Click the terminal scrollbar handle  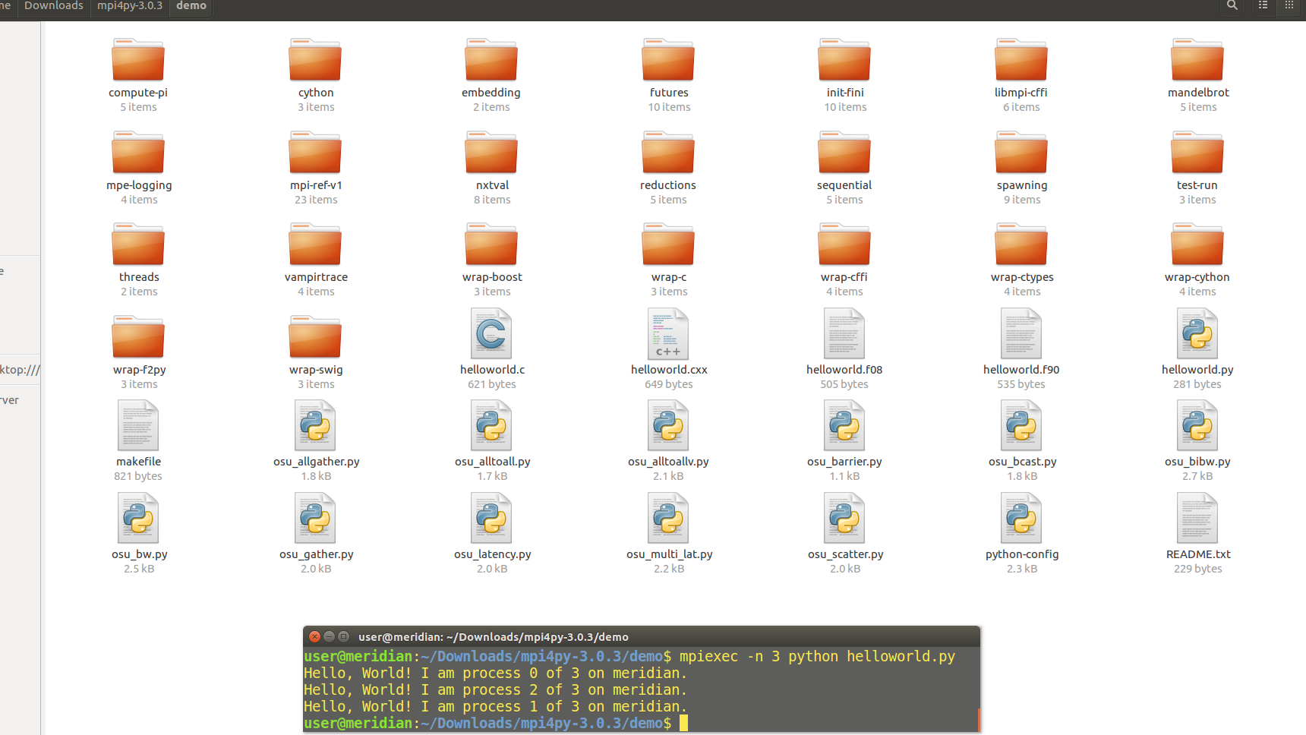(979, 719)
